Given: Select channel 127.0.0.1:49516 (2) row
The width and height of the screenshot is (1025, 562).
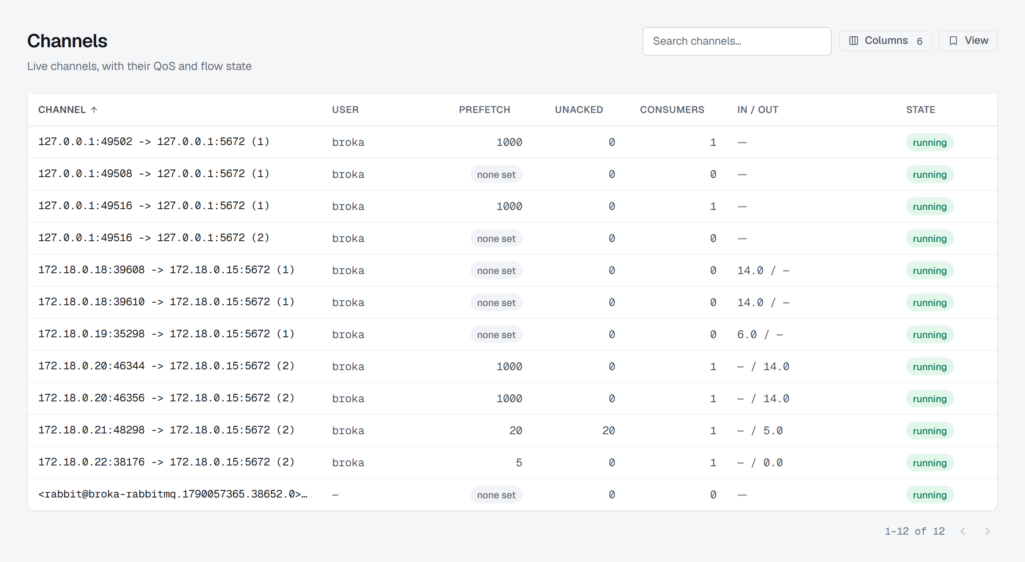Looking at the screenshot, I should coord(512,238).
